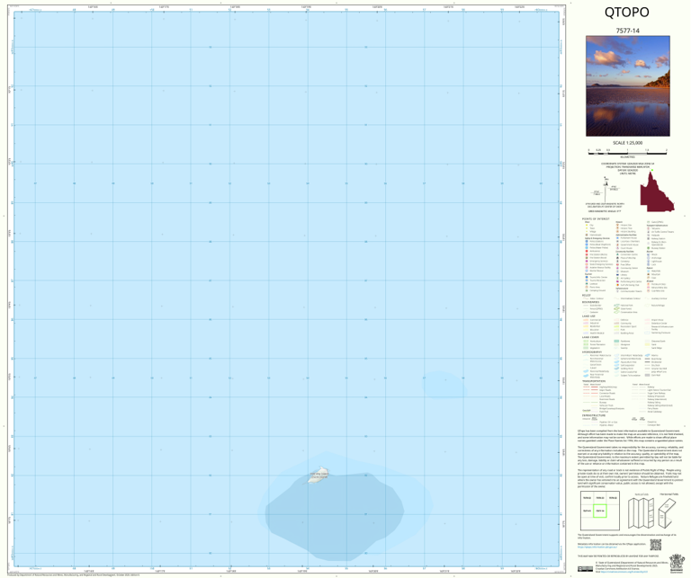Click the QR code
The image size is (691, 578).
(656, 545)
